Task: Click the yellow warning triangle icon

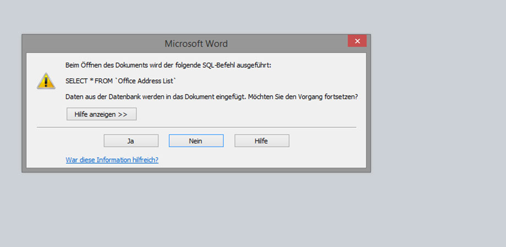Action: pos(46,81)
